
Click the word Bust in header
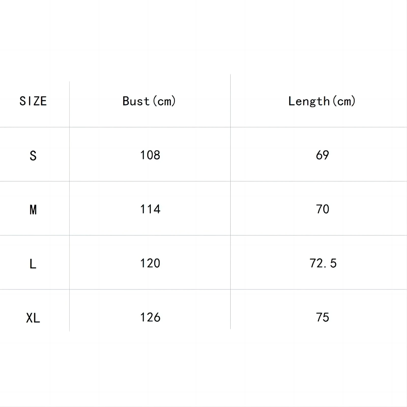pyautogui.click(x=136, y=101)
